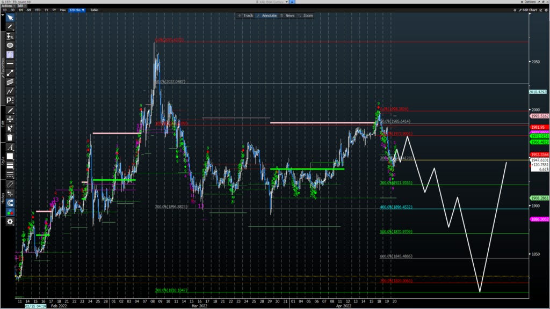Click the magenta 1886.3052 price label
Image resolution: width=550 pixels, height=309 pixels.
tap(539, 219)
